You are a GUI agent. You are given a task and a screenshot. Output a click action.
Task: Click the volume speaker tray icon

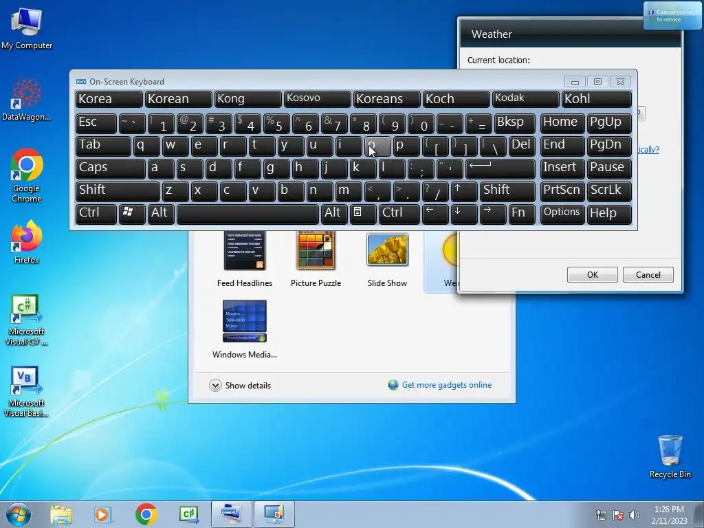point(635,515)
